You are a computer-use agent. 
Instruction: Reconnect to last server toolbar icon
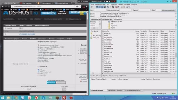118,7
